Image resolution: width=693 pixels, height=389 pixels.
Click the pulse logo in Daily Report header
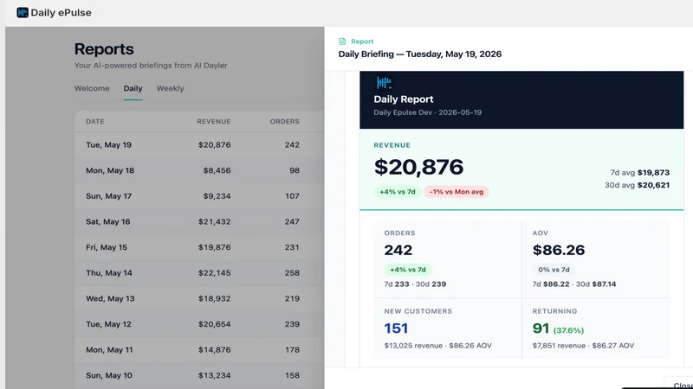(x=384, y=82)
